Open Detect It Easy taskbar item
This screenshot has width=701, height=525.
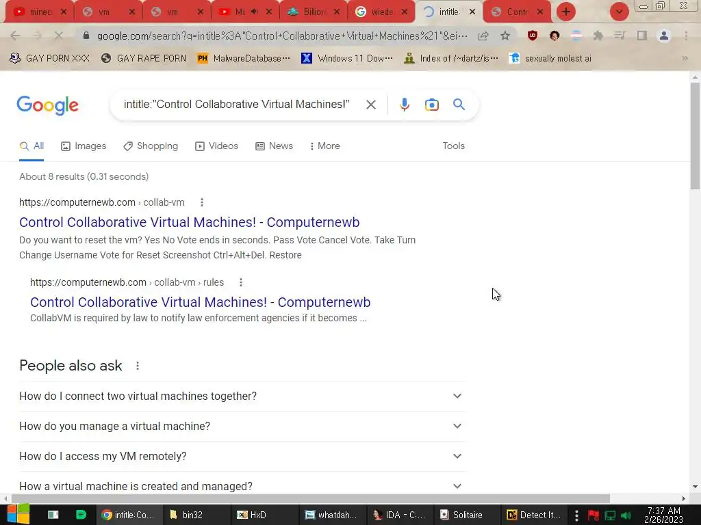(x=534, y=515)
